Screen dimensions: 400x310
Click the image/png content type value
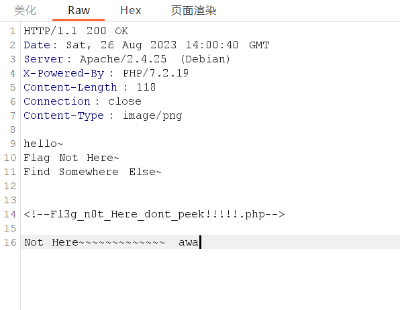[152, 115]
